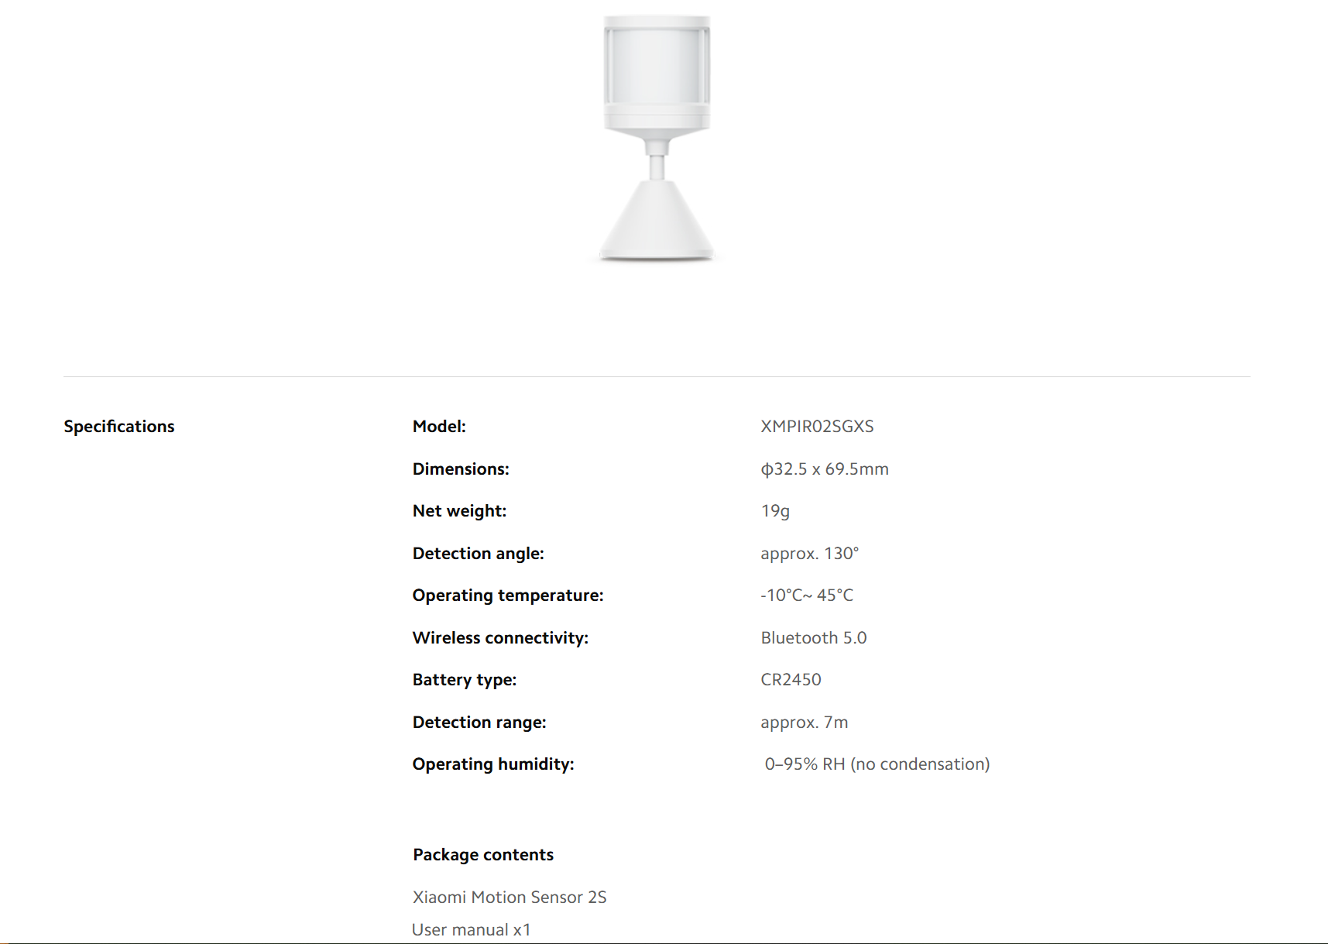Select the φ32.5 x 69.5mm value

(x=825, y=469)
